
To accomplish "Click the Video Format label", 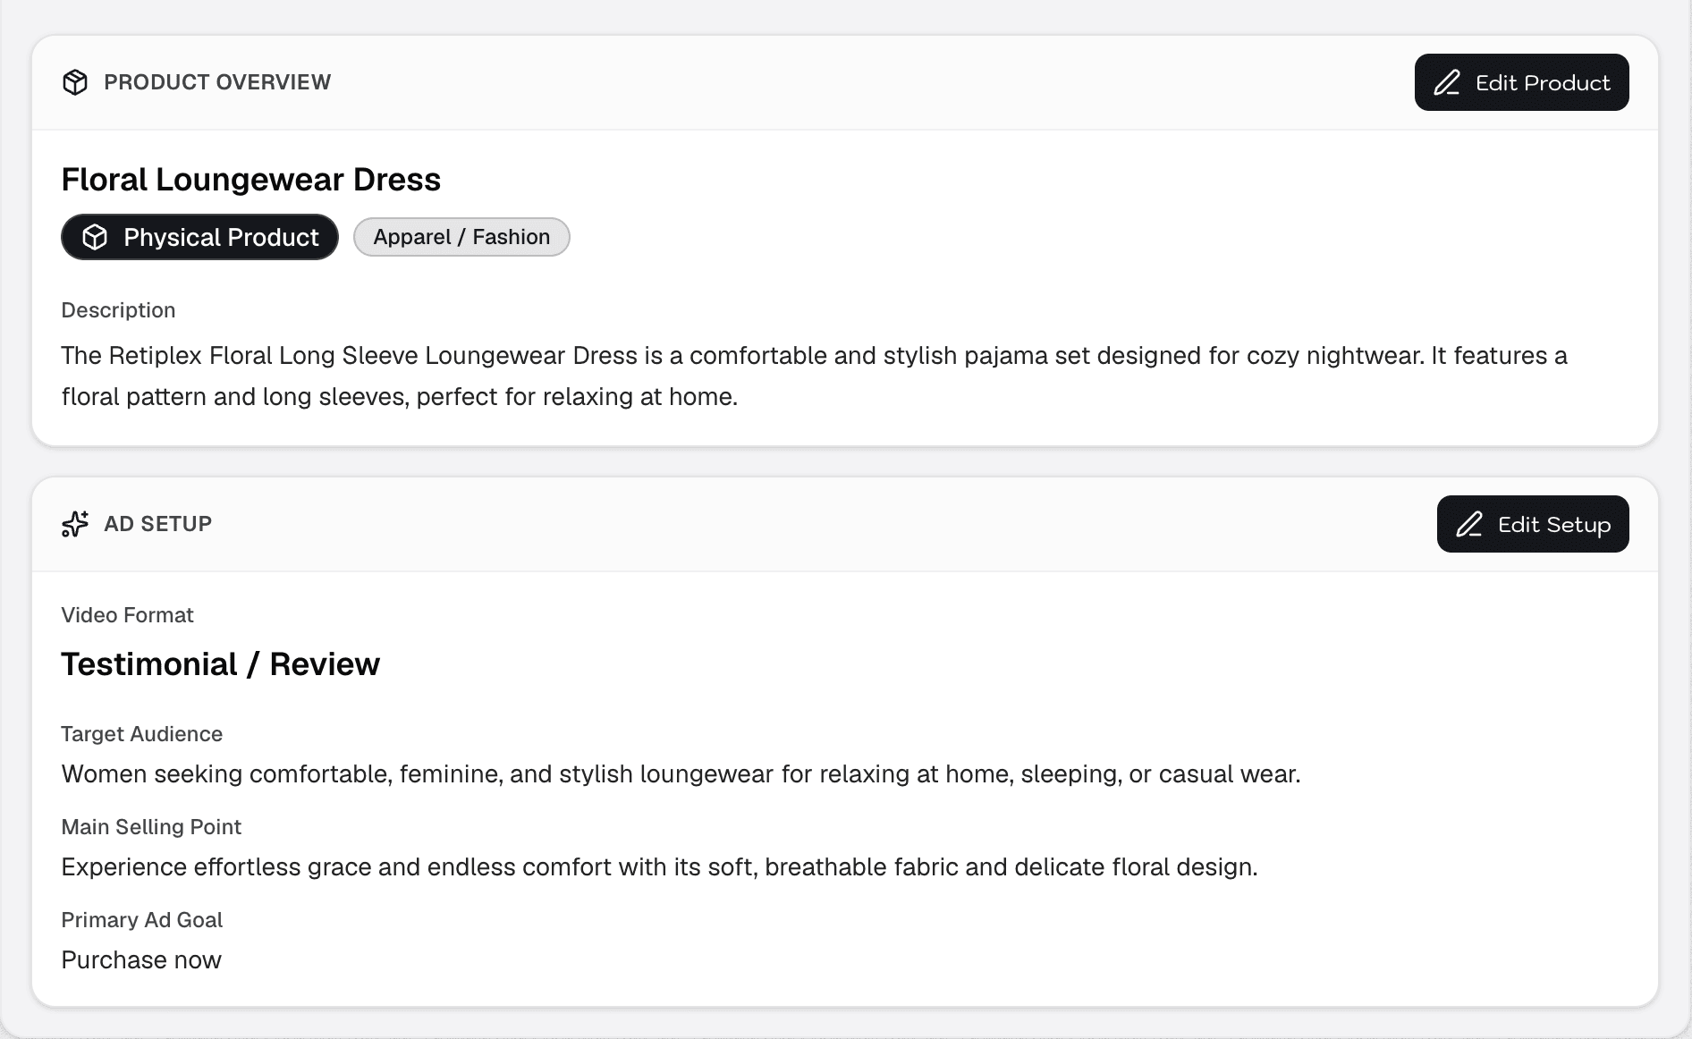I will 127,615.
